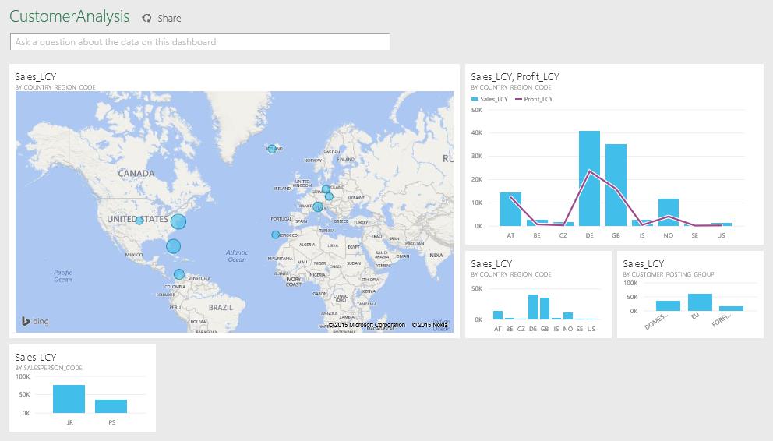The width and height of the screenshot is (773, 441).
Task: Click the Sales_LCY map tile title
Action: pyautogui.click(x=36, y=76)
